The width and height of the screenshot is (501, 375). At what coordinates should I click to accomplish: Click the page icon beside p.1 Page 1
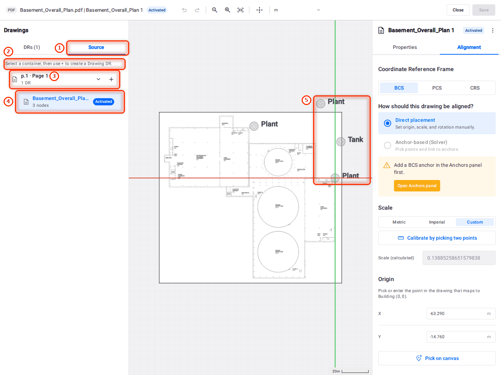(15, 79)
